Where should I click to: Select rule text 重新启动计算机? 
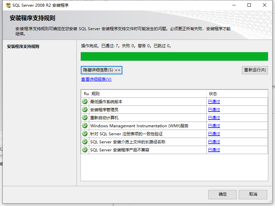pyautogui.click(x=104, y=118)
